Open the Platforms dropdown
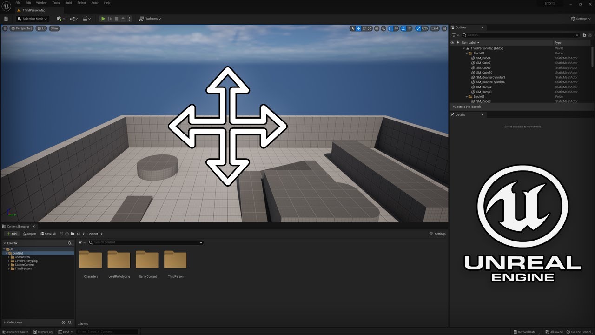 click(150, 19)
